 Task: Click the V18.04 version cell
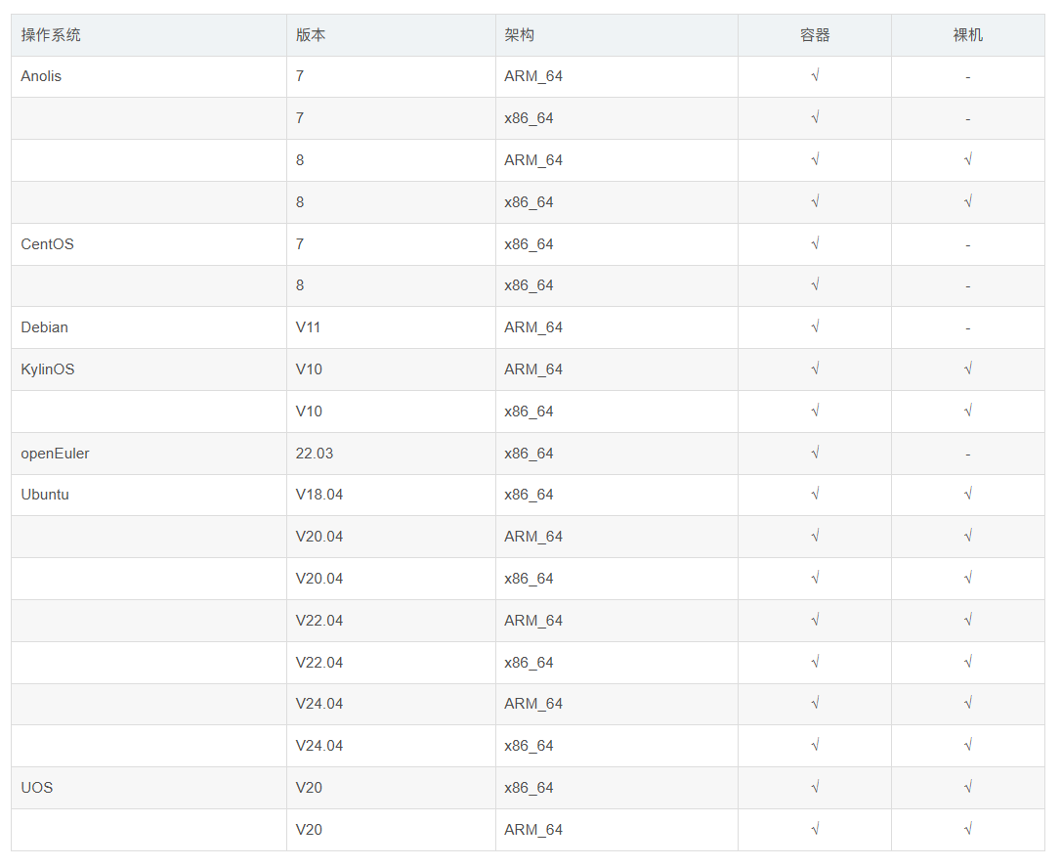click(x=319, y=495)
